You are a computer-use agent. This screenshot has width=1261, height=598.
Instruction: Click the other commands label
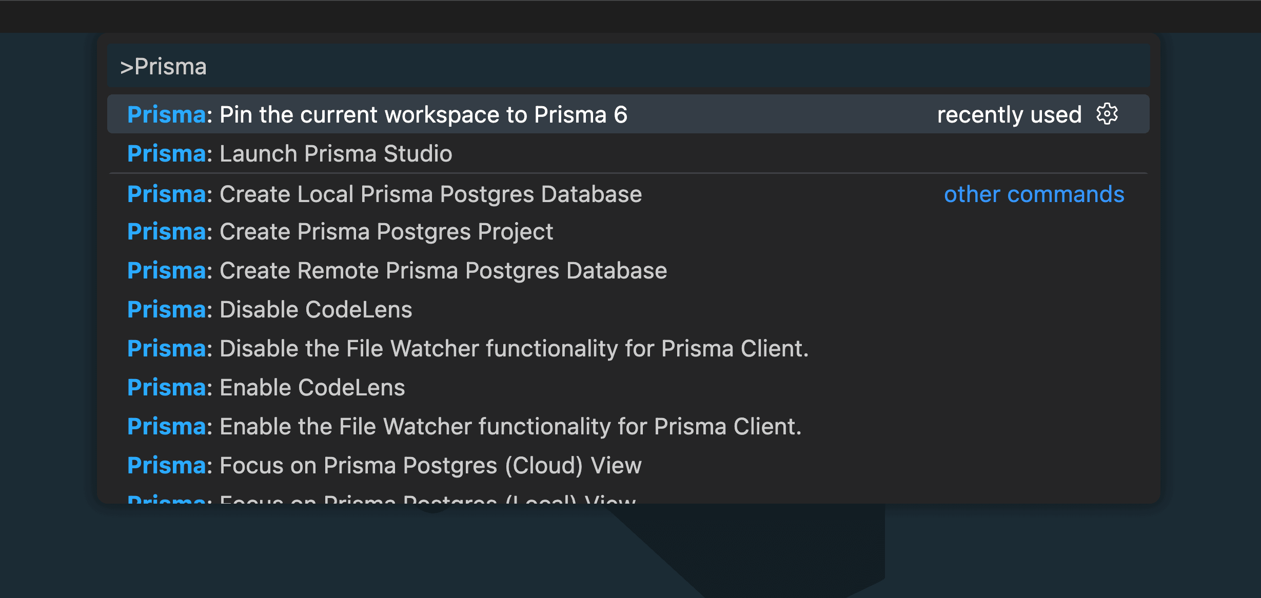tap(1034, 194)
